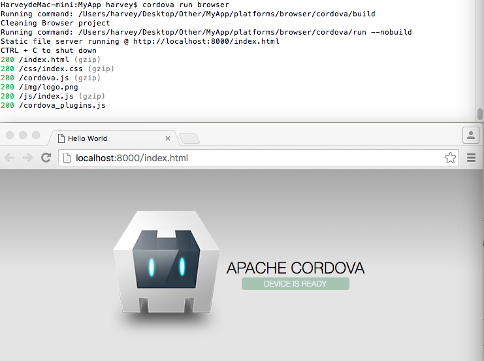
Task: Bookmark this page with the star icon
Action: (450, 158)
